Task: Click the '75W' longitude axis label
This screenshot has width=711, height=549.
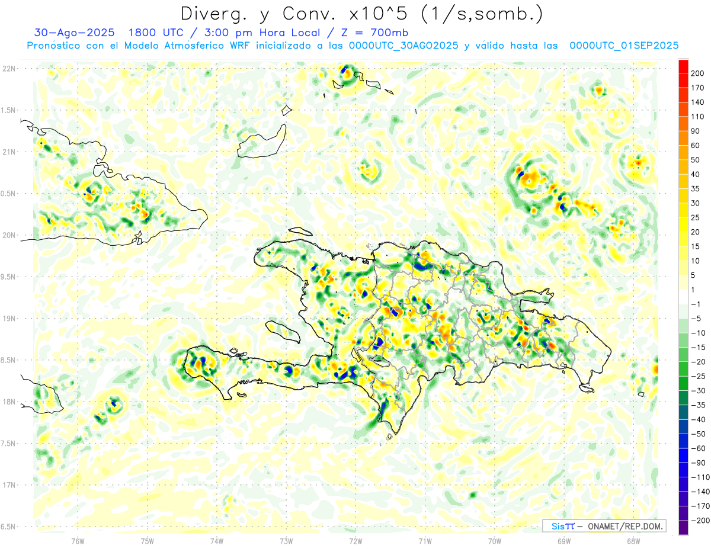Action: click(147, 541)
